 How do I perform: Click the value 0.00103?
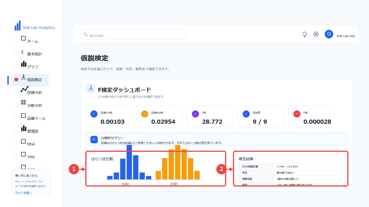tap(112, 122)
